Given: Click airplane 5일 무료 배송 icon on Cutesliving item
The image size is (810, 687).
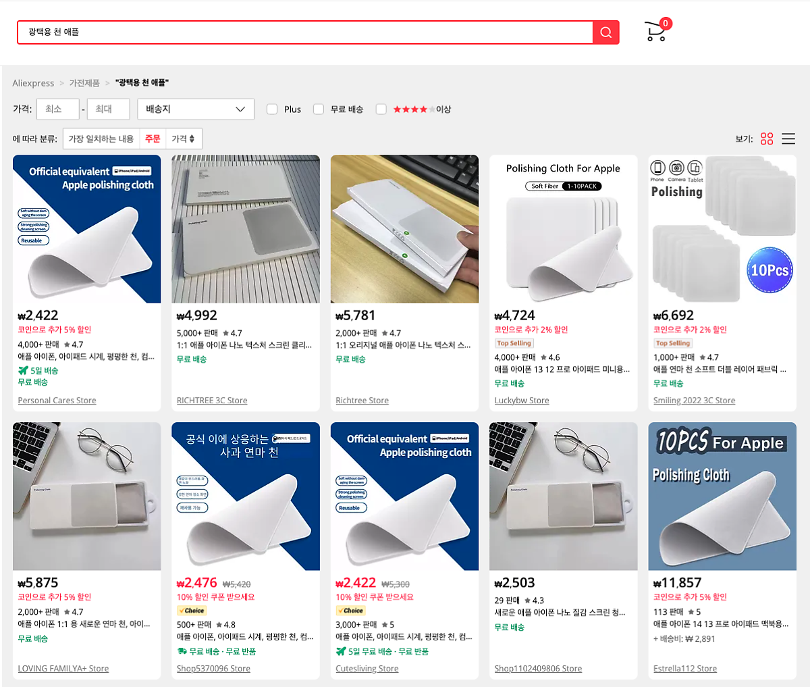Looking at the screenshot, I should 341,651.
